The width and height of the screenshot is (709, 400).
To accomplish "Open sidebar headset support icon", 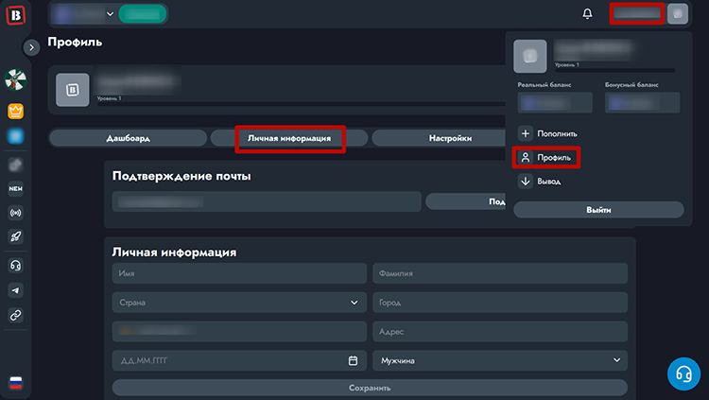I will click(15, 266).
